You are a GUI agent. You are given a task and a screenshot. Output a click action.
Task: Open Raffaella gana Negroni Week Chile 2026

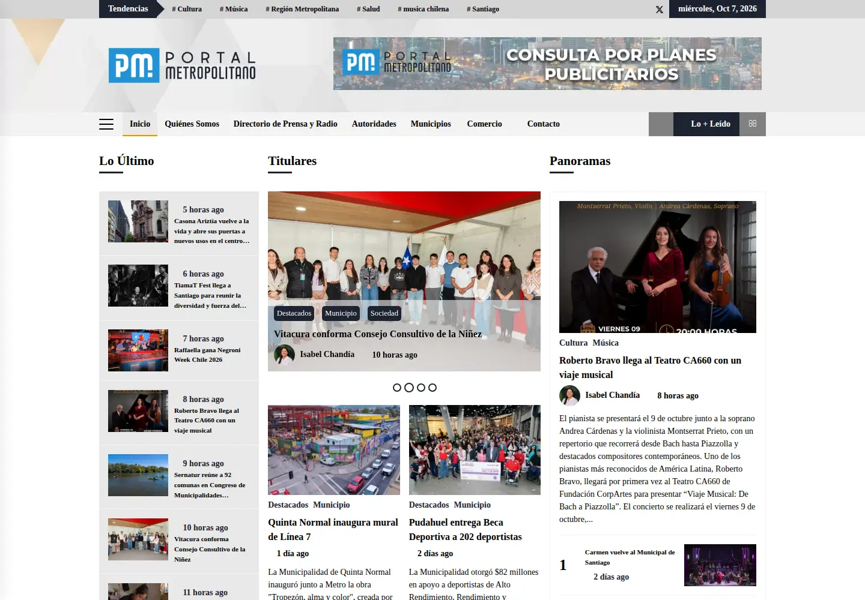pyautogui.click(x=207, y=355)
